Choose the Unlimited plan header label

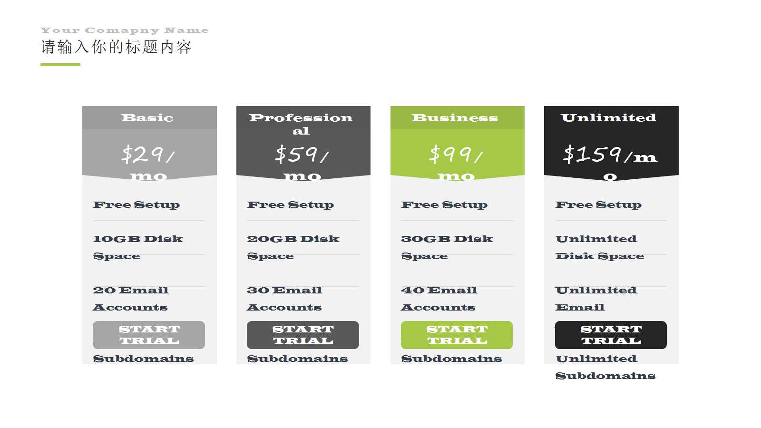pyautogui.click(x=609, y=117)
